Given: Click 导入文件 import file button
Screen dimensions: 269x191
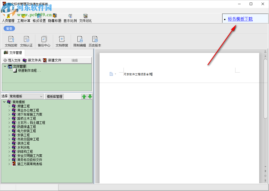Looking at the screenshot, I should point(12,60).
